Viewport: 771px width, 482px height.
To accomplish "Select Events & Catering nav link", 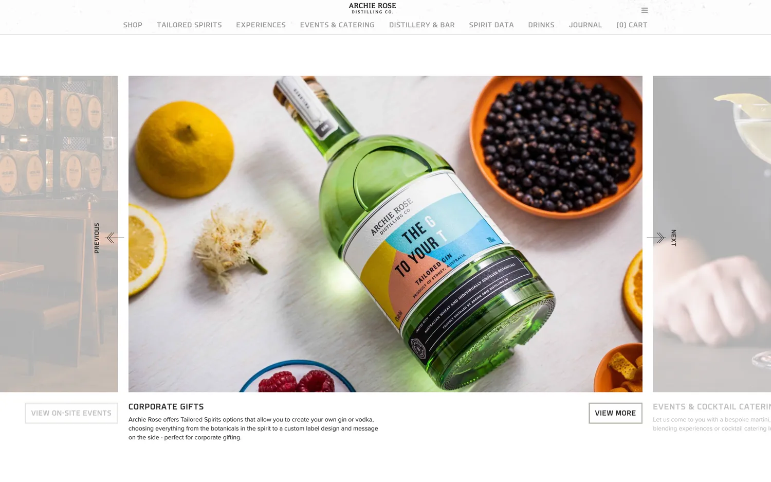I will pos(337,25).
